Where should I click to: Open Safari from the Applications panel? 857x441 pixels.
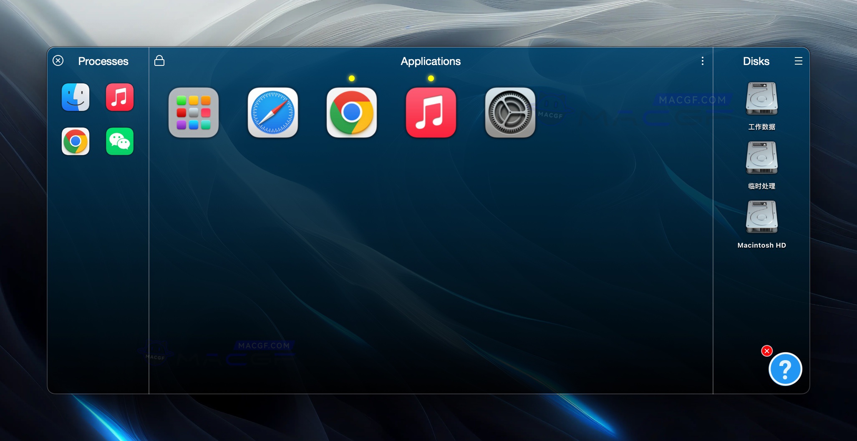(x=272, y=113)
